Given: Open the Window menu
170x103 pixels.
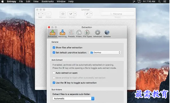Looking at the screenshot, I should pos(61,1).
